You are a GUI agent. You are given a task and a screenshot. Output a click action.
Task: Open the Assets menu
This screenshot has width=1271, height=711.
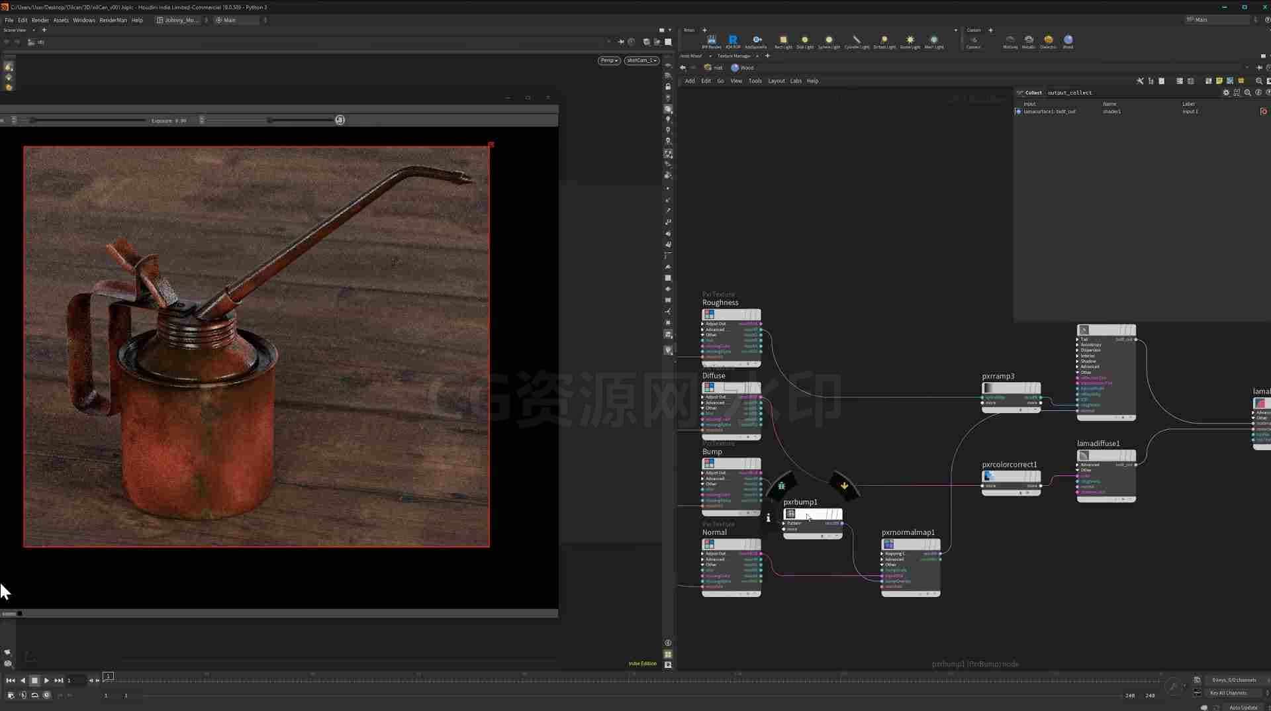[x=61, y=21]
